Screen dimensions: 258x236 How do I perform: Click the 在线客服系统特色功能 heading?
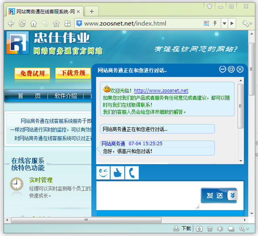click(x=28, y=164)
